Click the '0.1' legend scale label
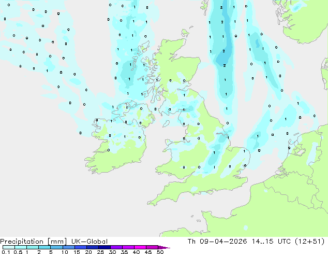The height and width of the screenshot is (254, 328). click(x=6, y=252)
